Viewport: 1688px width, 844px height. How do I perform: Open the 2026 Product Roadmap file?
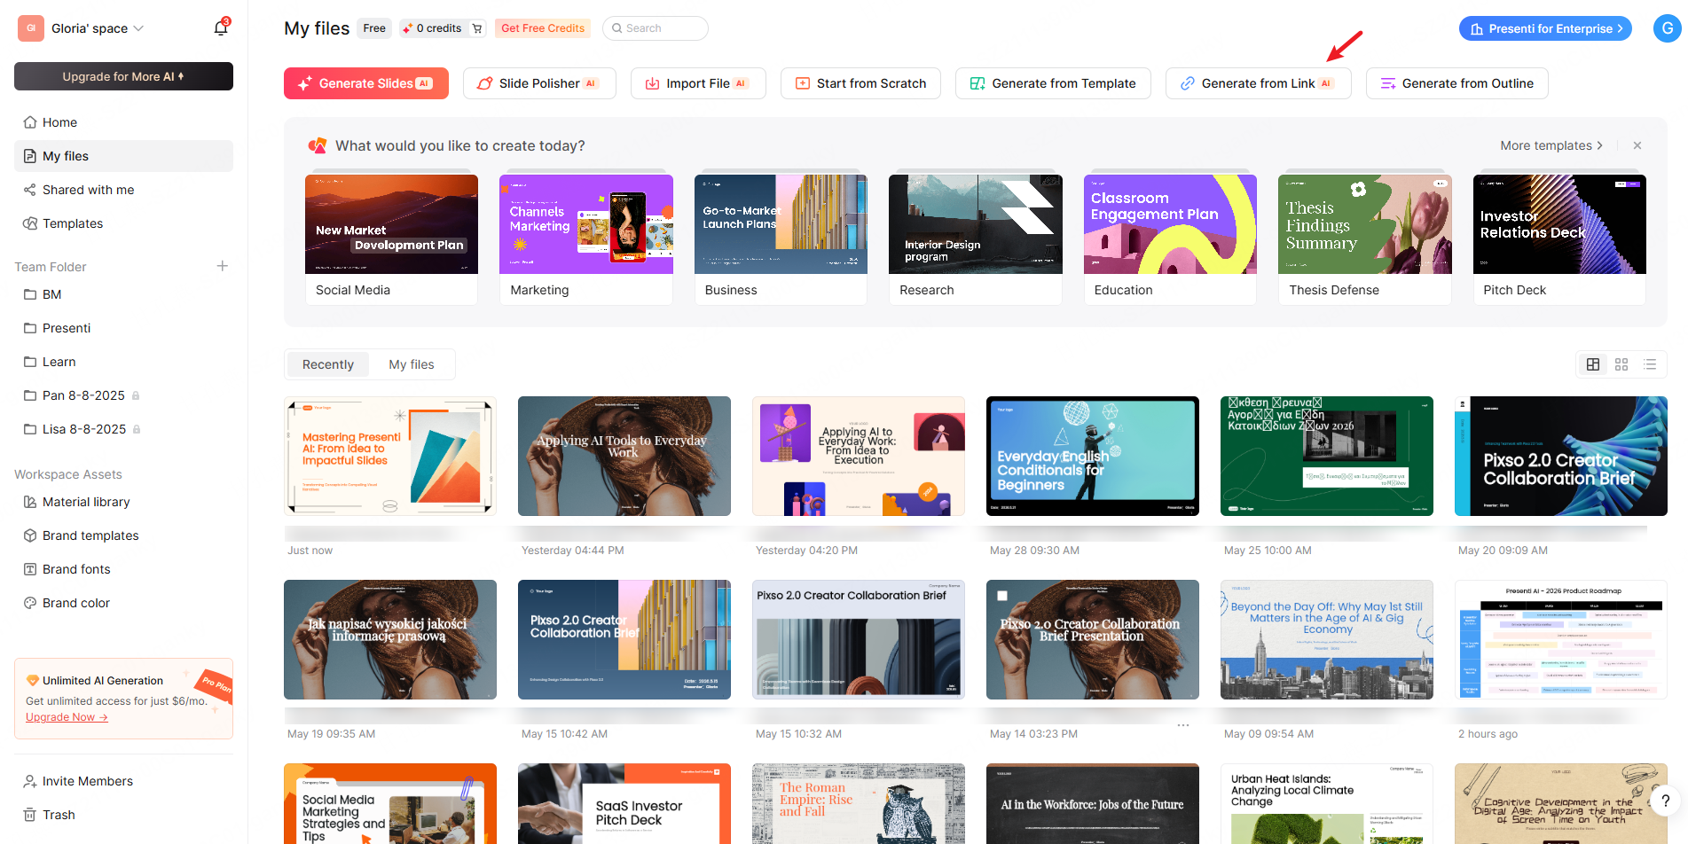coord(1561,639)
